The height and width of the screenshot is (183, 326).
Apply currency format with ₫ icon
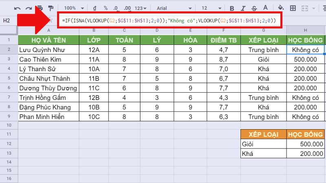click(x=95, y=8)
